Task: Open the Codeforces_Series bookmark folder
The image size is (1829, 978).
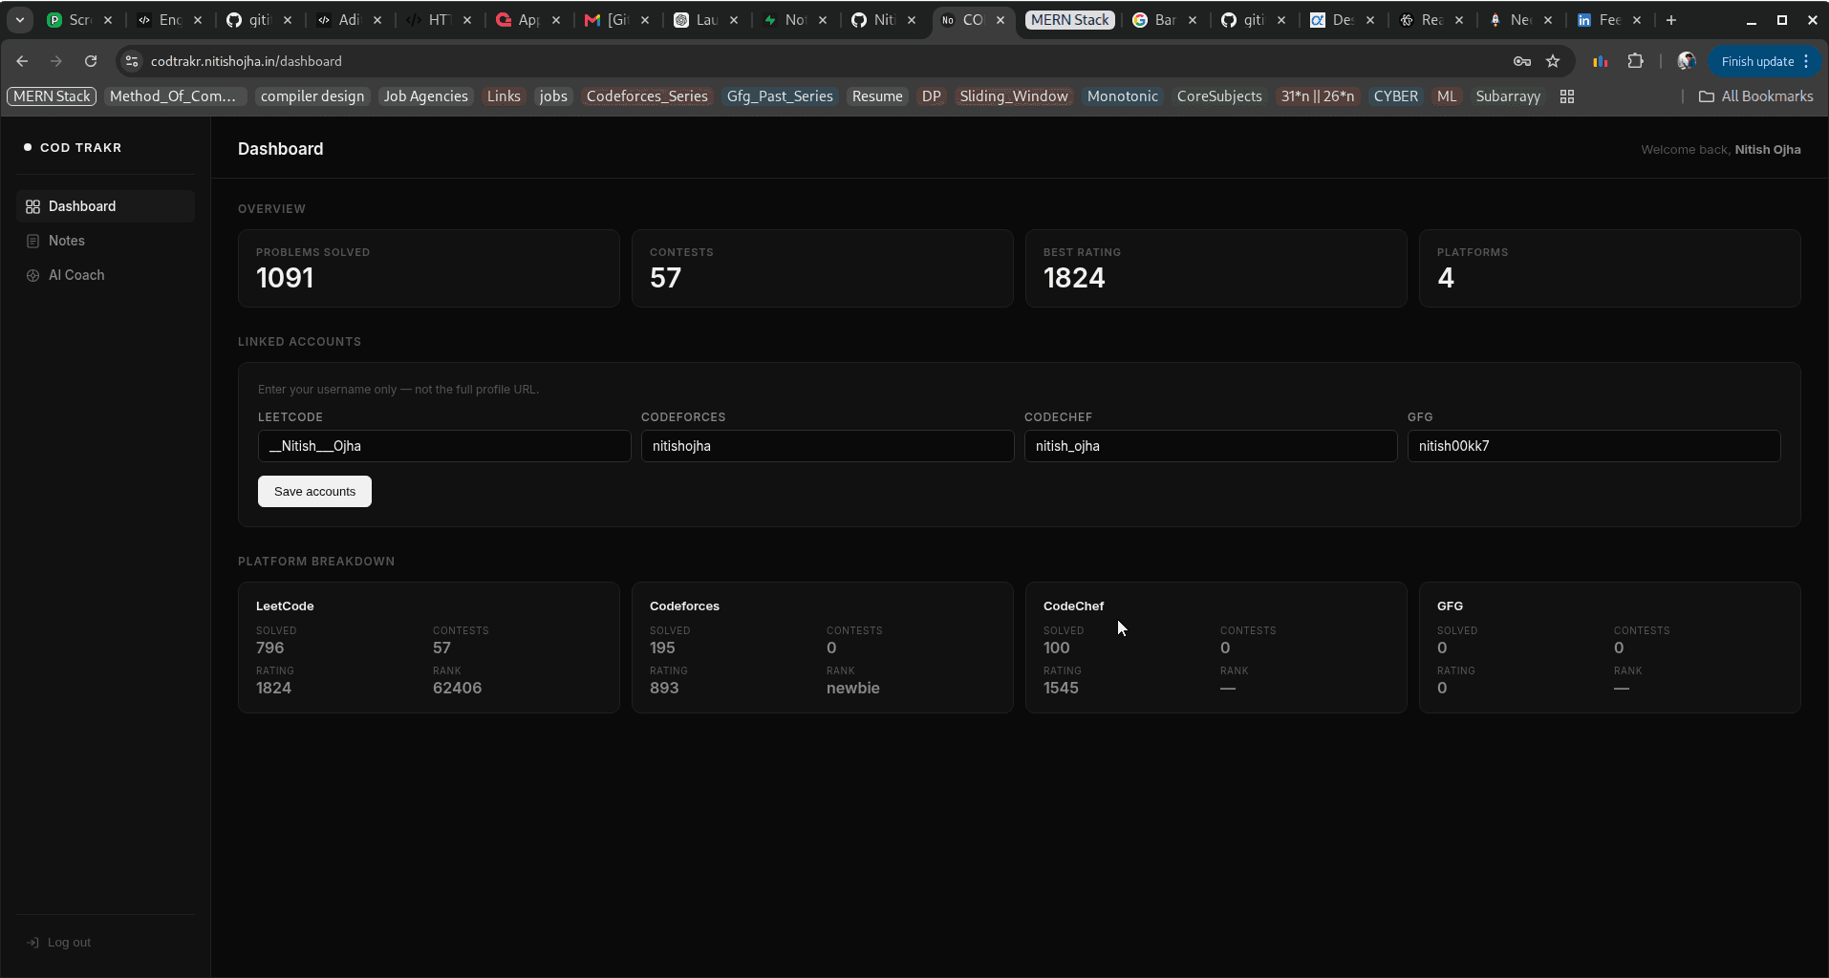Action: point(647,96)
